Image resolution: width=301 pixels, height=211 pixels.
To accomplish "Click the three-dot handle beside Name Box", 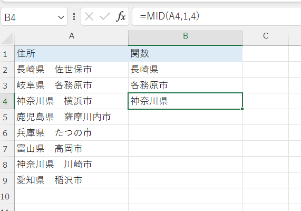I will [x=74, y=17].
